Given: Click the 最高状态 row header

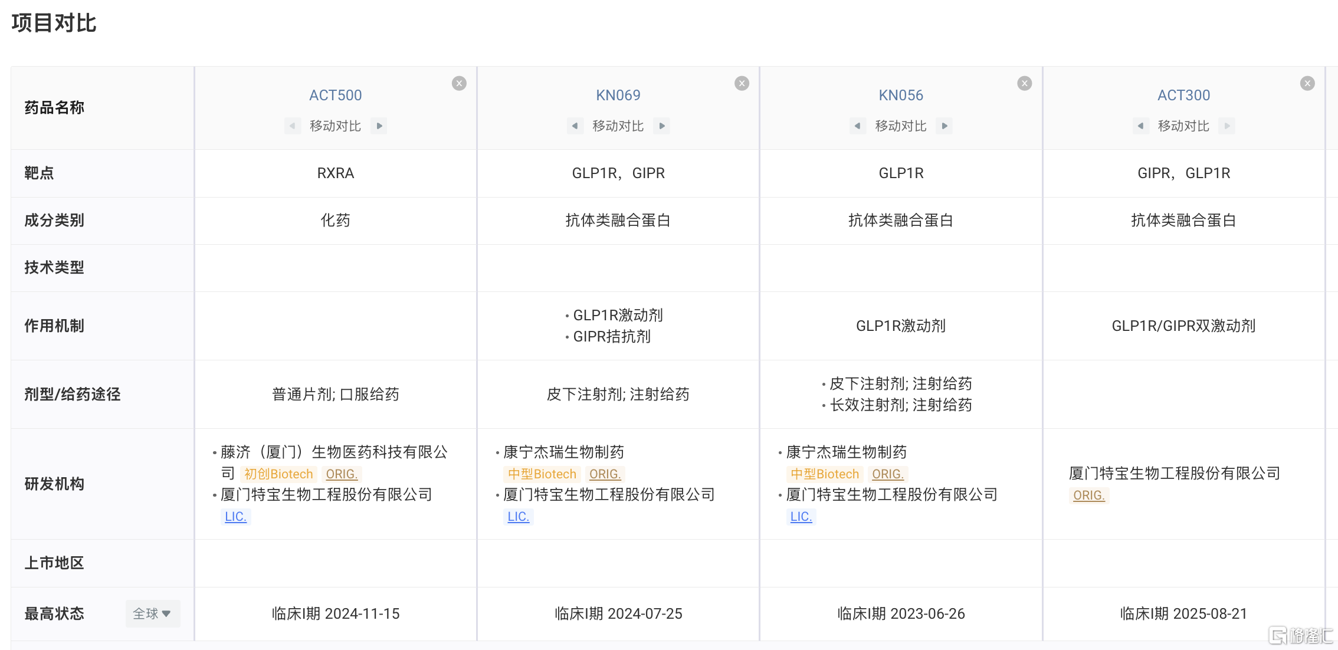Looking at the screenshot, I should pyautogui.click(x=54, y=613).
